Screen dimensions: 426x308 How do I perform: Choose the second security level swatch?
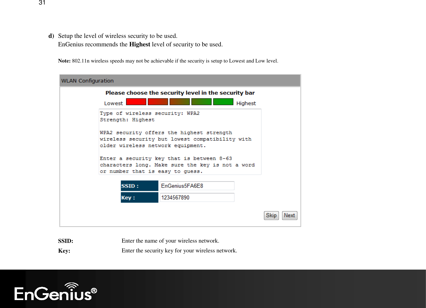click(x=158, y=102)
